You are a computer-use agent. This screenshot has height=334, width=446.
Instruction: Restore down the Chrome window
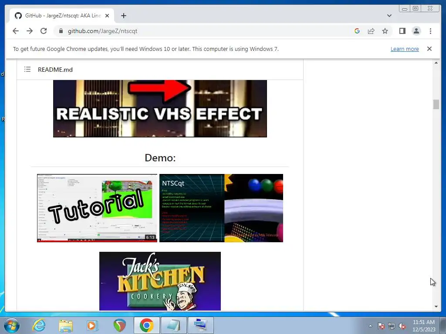(416, 9)
